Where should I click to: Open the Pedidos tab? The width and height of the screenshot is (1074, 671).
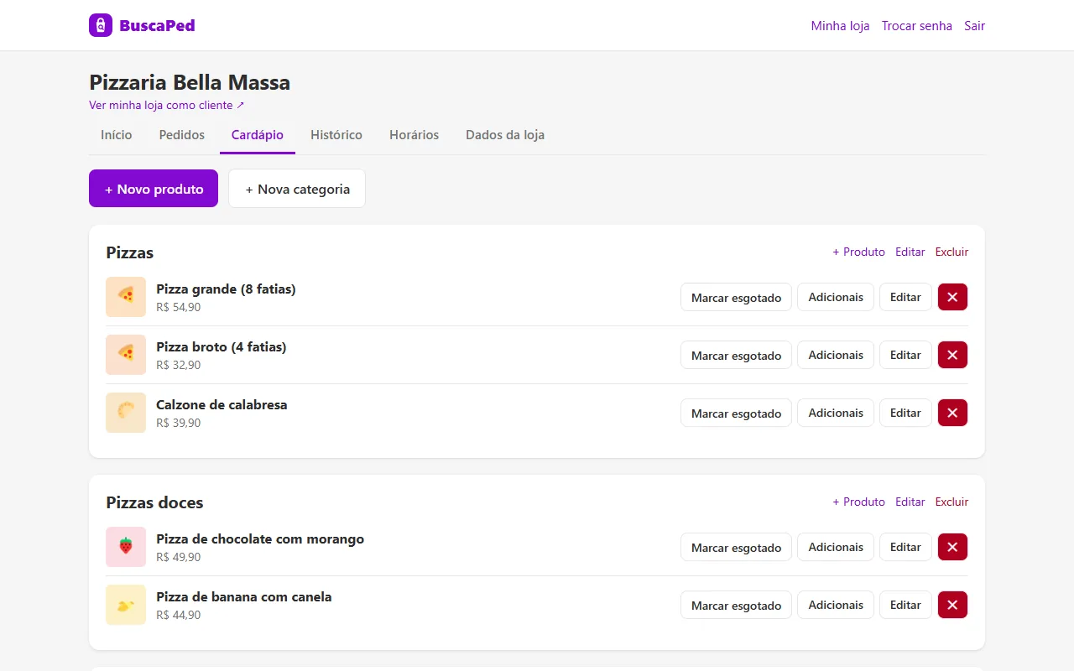tap(182, 135)
